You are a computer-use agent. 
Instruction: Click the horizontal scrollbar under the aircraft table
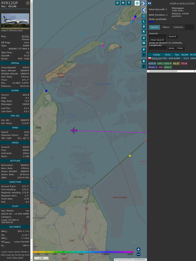pyautogui.click(x=171, y=71)
